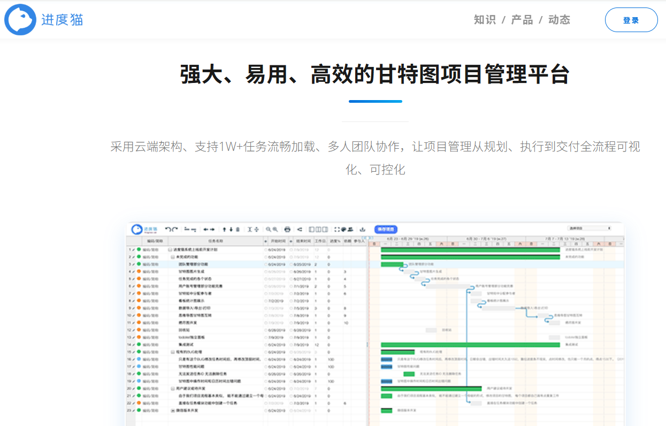Click the blue status dot on row 19
The width and height of the screenshot is (666, 426).
[x=139, y=382]
